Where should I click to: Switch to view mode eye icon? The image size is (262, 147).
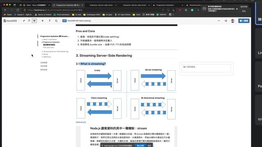34,21
